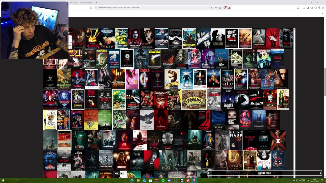Select the 'I Walked with a Zombie' poster
326x183 pixels.
tap(121, 38)
